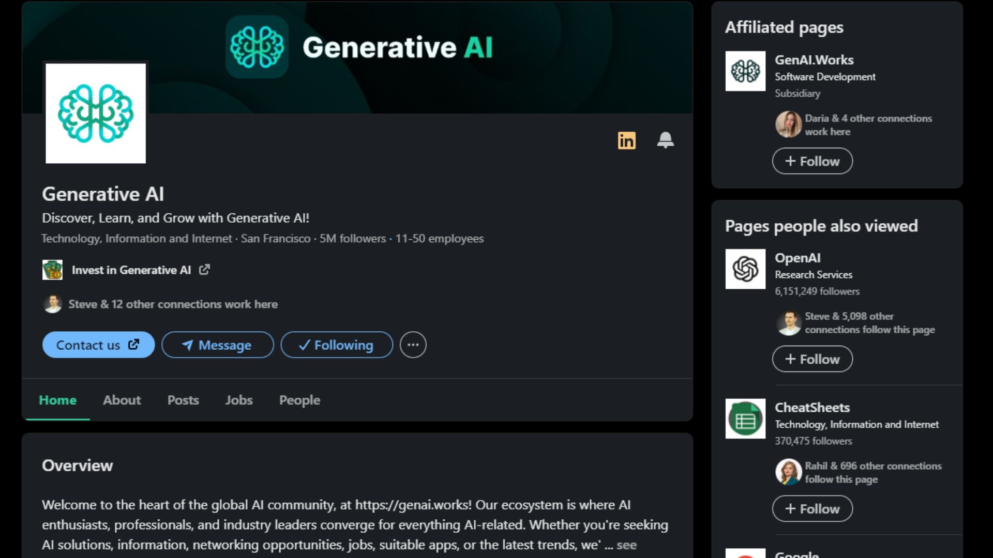Click the GenAI.Works logo icon
Screen dimensions: 993x558
click(x=745, y=71)
